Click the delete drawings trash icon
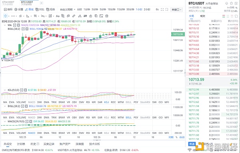 107,16
